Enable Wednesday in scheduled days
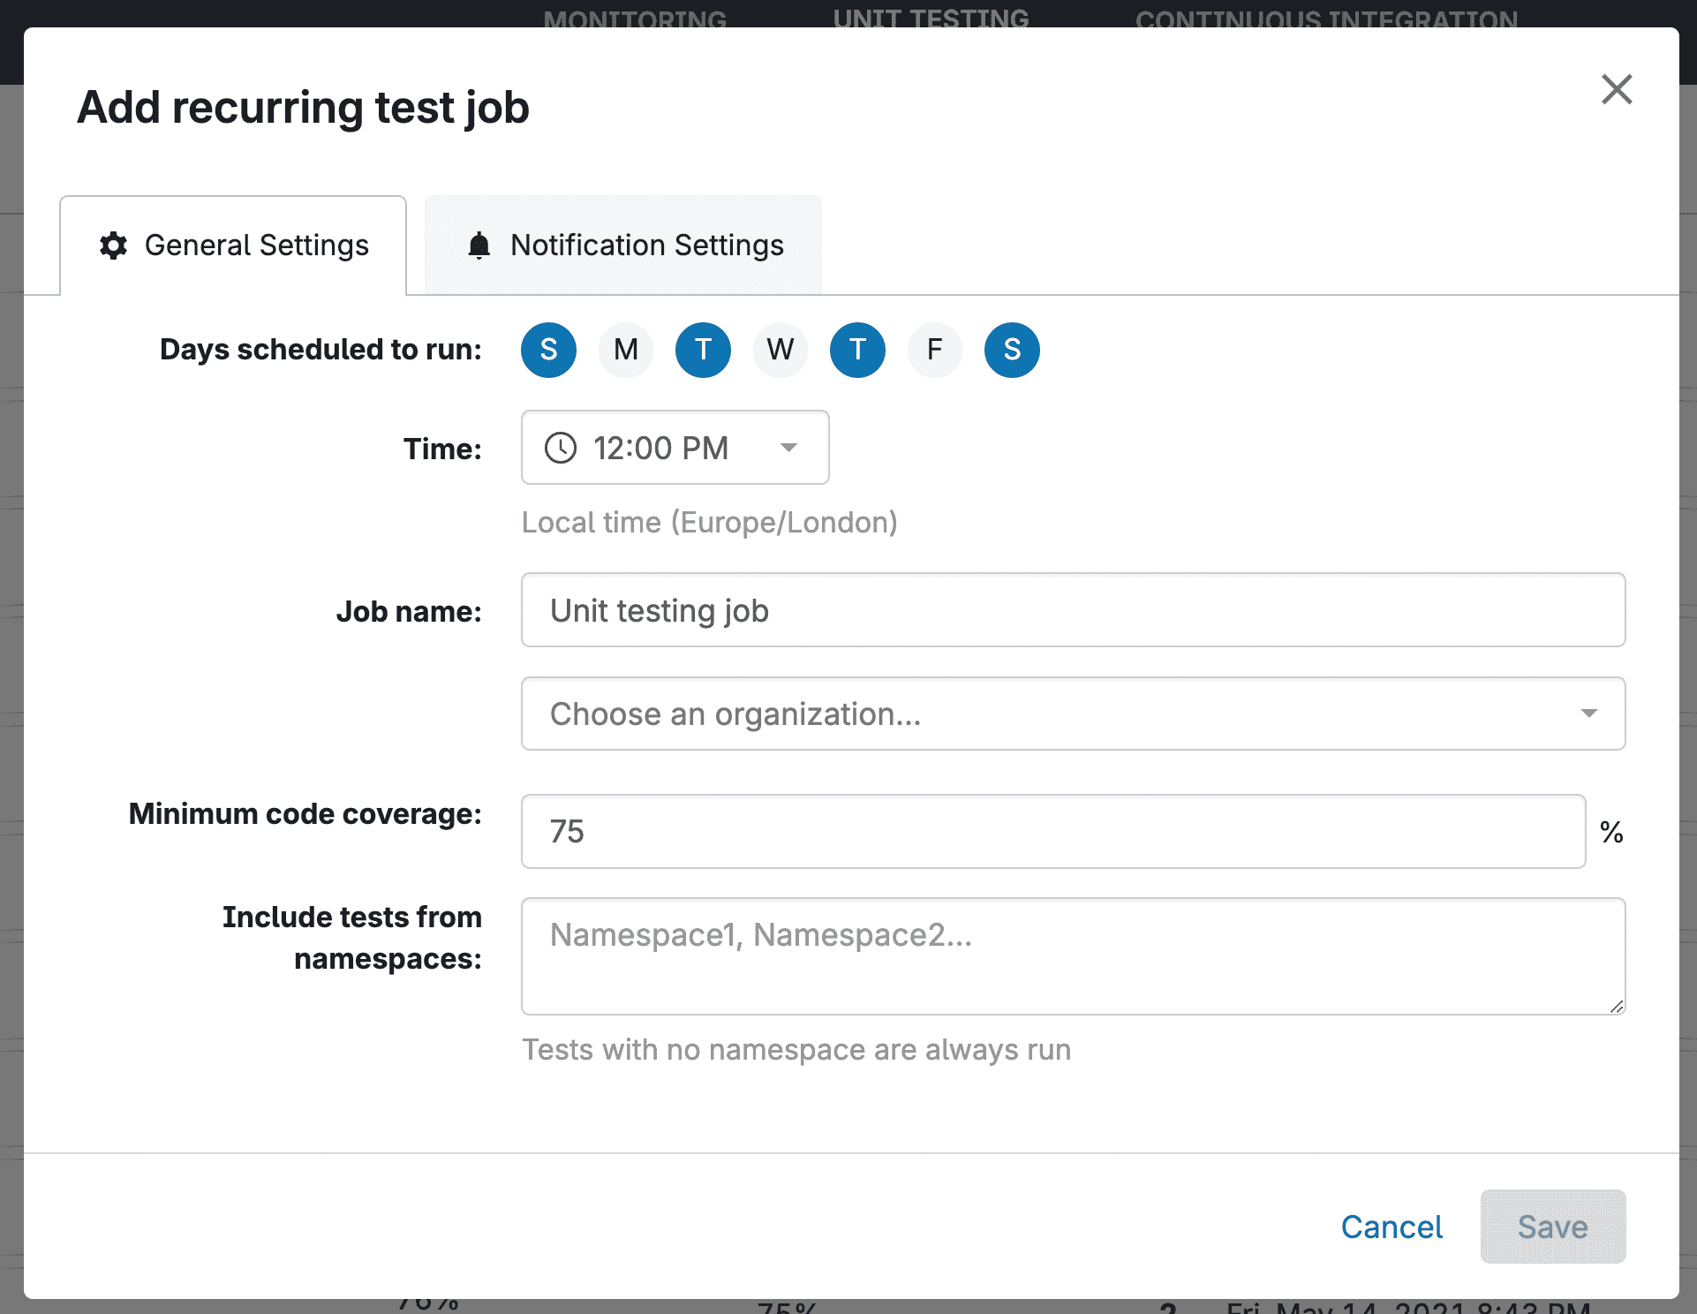Image resolution: width=1697 pixels, height=1314 pixels. pyautogui.click(x=781, y=350)
